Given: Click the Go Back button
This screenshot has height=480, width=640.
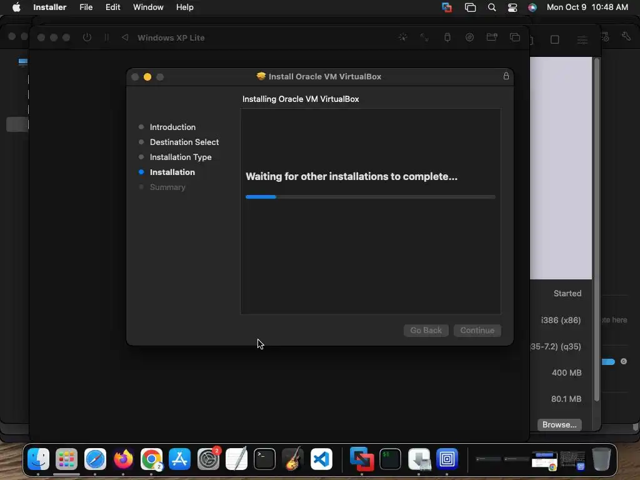Looking at the screenshot, I should tap(426, 330).
